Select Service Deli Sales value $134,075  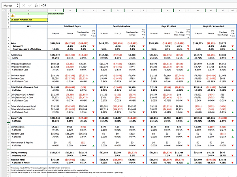pos(198,43)
